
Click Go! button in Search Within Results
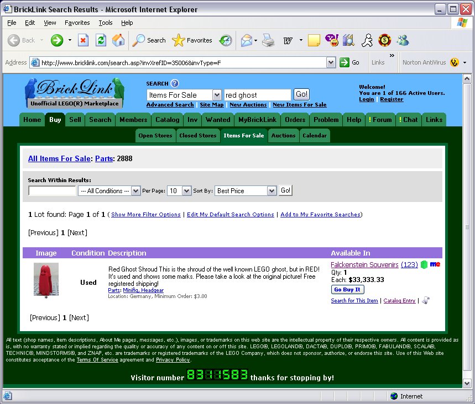click(285, 190)
